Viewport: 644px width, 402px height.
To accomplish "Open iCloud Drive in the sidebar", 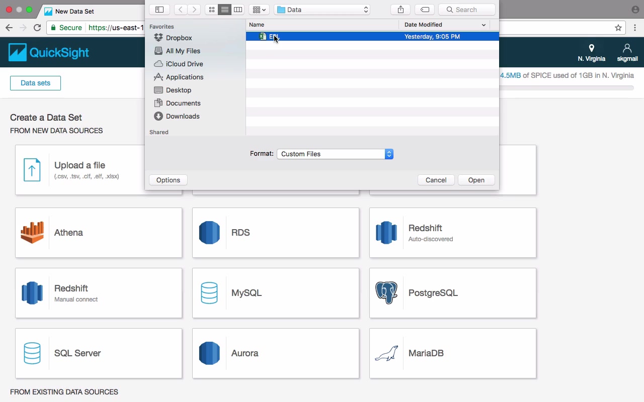I will (184, 64).
